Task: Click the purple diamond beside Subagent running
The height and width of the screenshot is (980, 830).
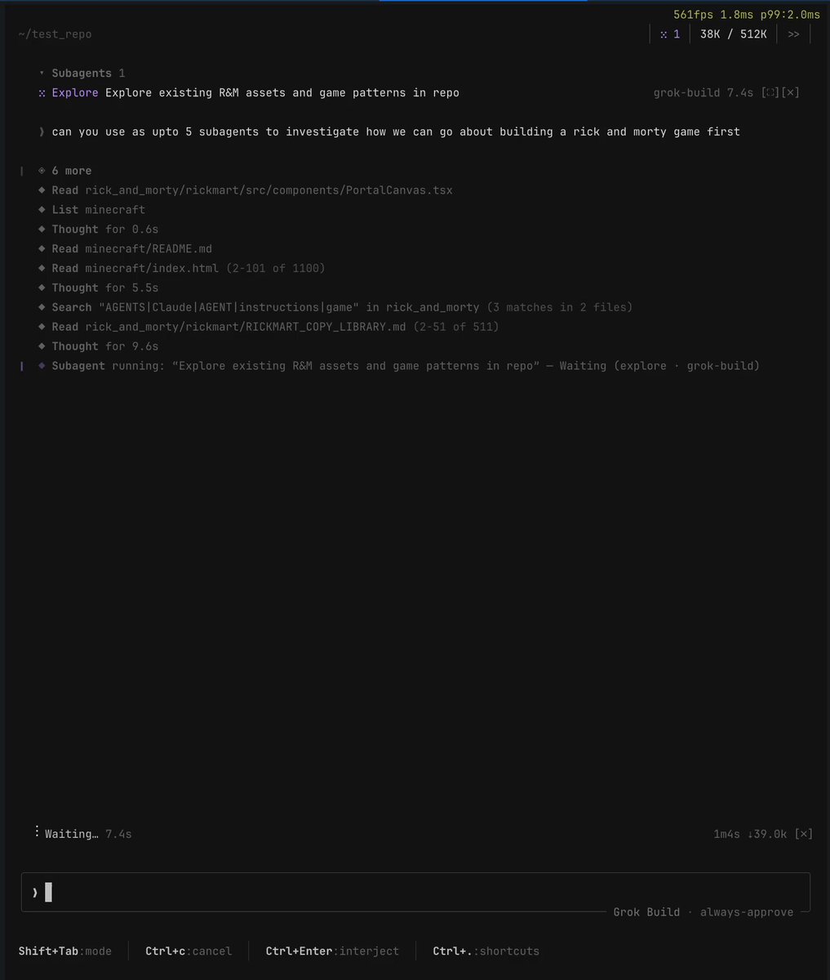Action: (x=42, y=366)
